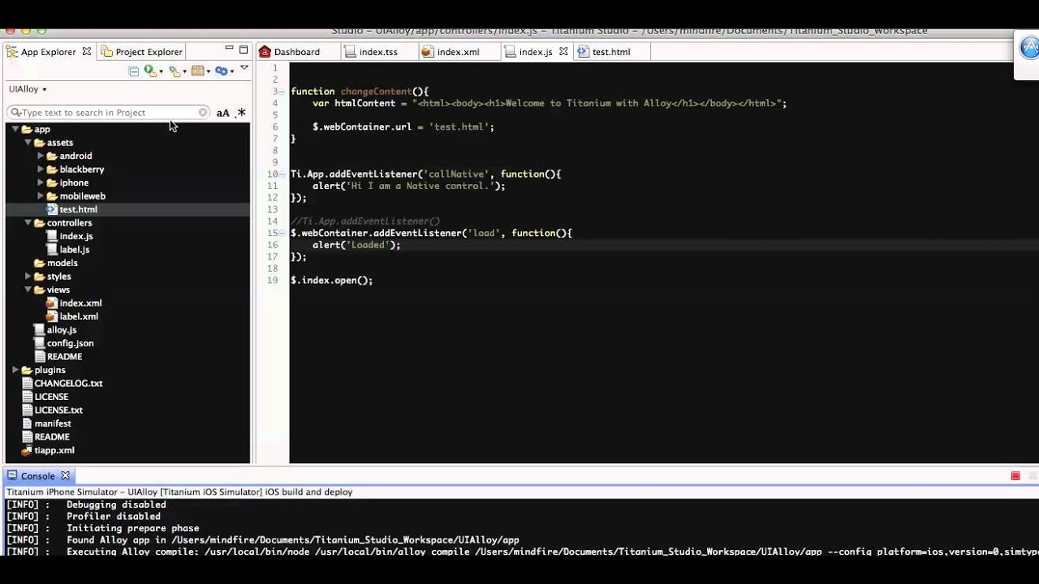Image resolution: width=1039 pixels, height=584 pixels.
Task: Open the UIAlloy project selector dropdown
Action: pyautogui.click(x=28, y=89)
